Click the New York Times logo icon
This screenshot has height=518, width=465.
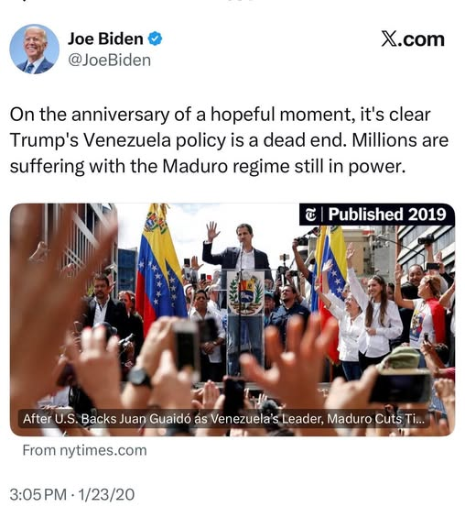[x=310, y=215]
